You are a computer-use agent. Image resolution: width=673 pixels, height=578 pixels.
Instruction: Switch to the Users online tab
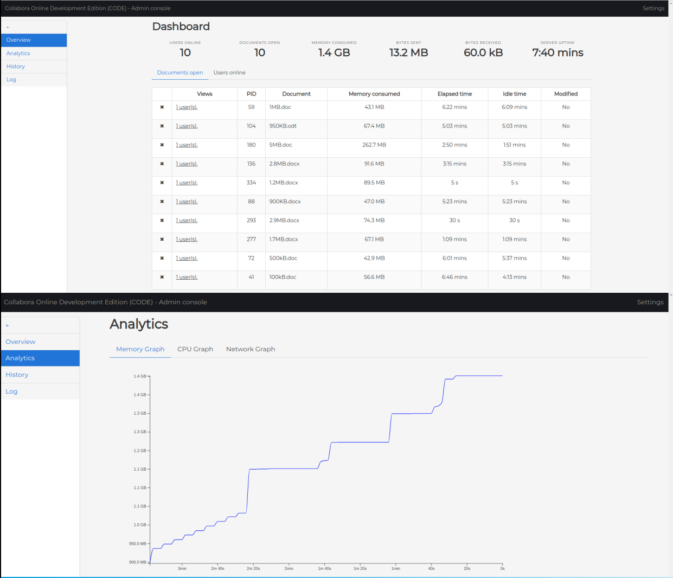[229, 73]
